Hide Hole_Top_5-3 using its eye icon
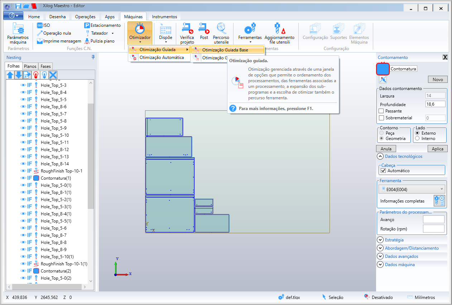The image size is (452, 305). (23, 85)
